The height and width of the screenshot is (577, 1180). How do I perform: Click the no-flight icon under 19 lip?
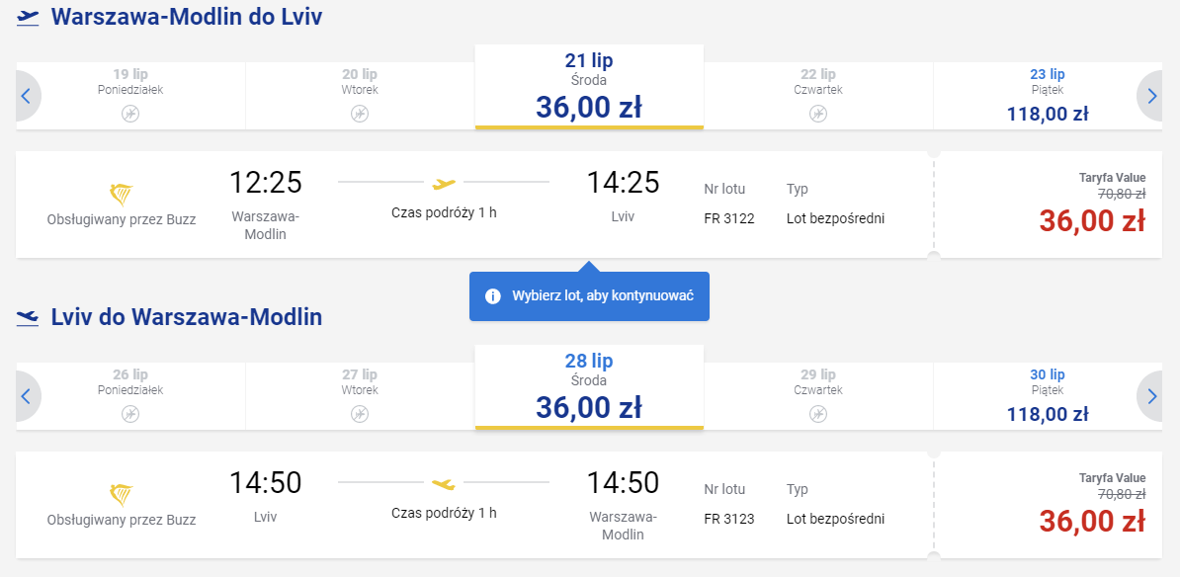point(130,114)
